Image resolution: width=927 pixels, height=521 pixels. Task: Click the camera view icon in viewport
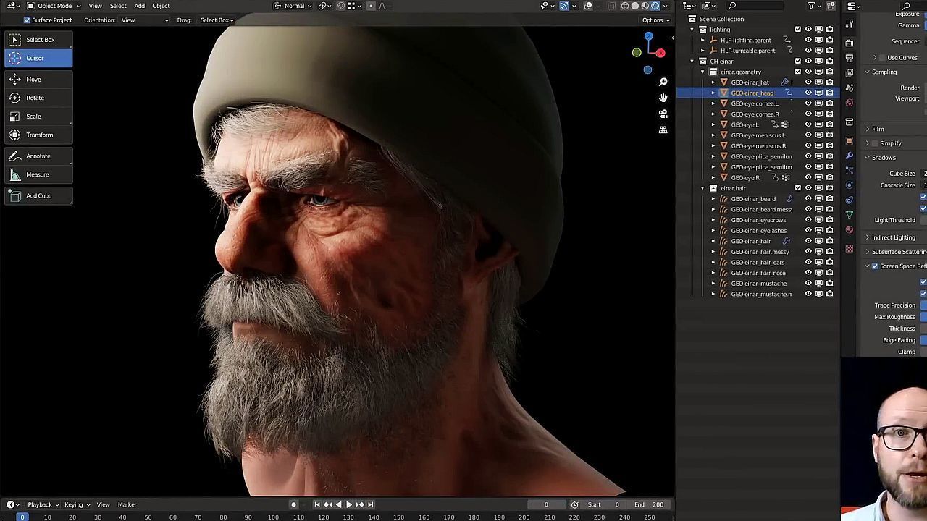pos(663,114)
